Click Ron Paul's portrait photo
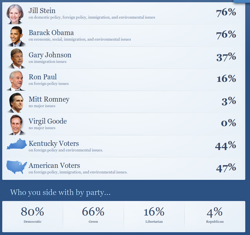The image size is (250, 235). pyautogui.click(x=16, y=80)
